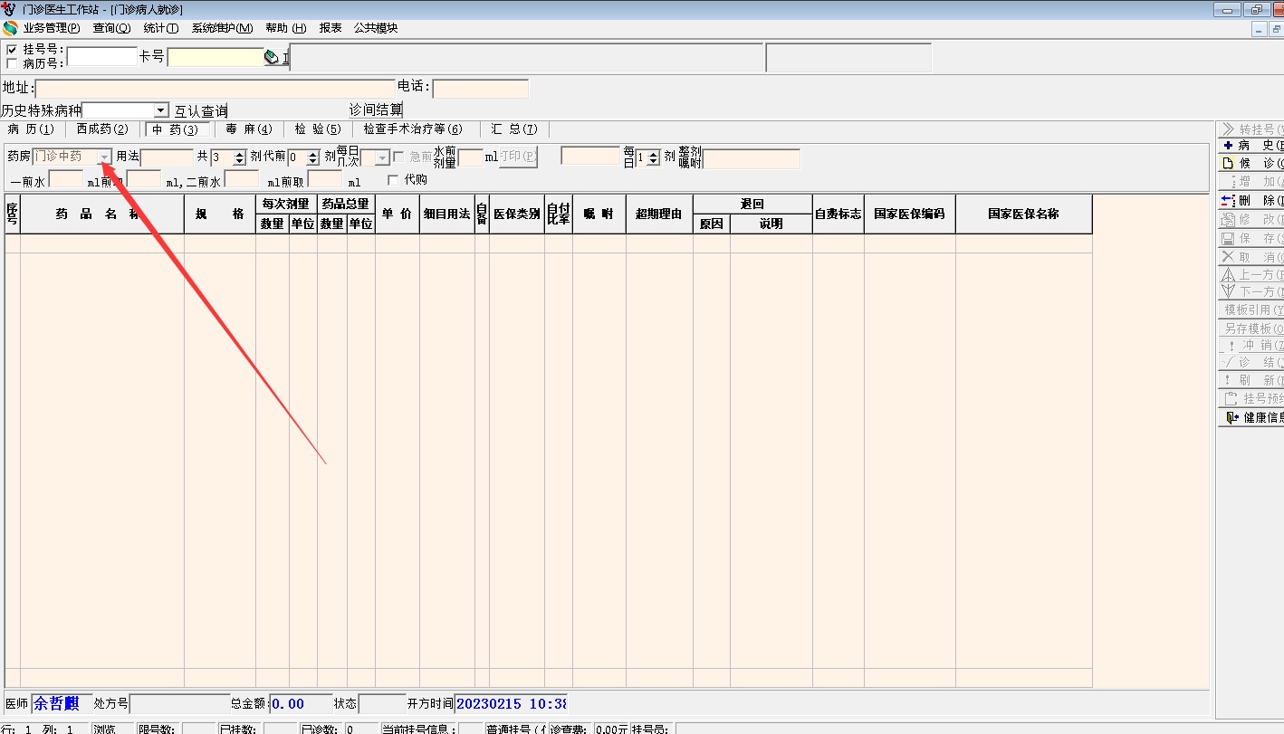Click the 二煎水 ml input field
This screenshot has width=1284, height=734.
coord(241,180)
